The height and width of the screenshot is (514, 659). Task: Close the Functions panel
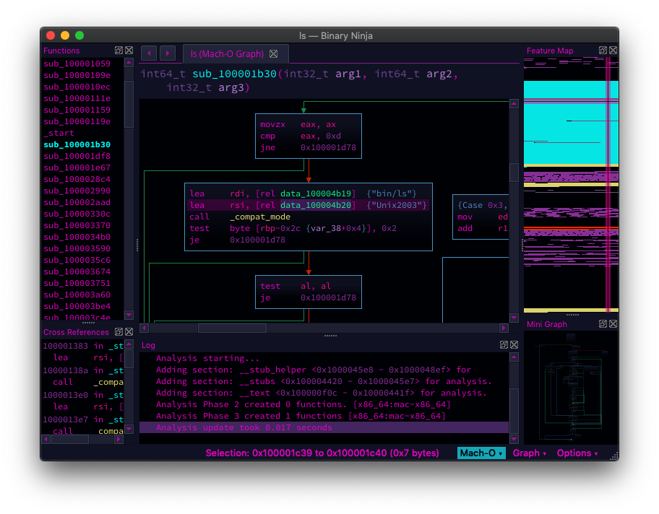(x=129, y=51)
